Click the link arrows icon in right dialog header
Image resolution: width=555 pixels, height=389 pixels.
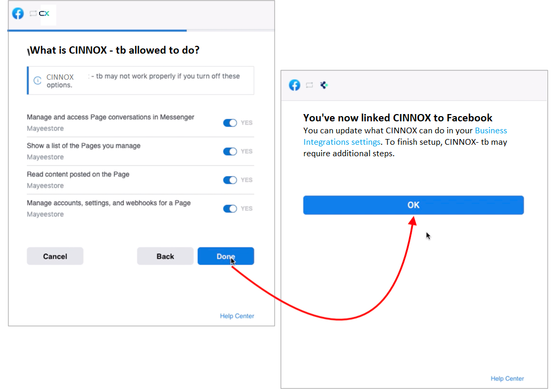(x=310, y=85)
